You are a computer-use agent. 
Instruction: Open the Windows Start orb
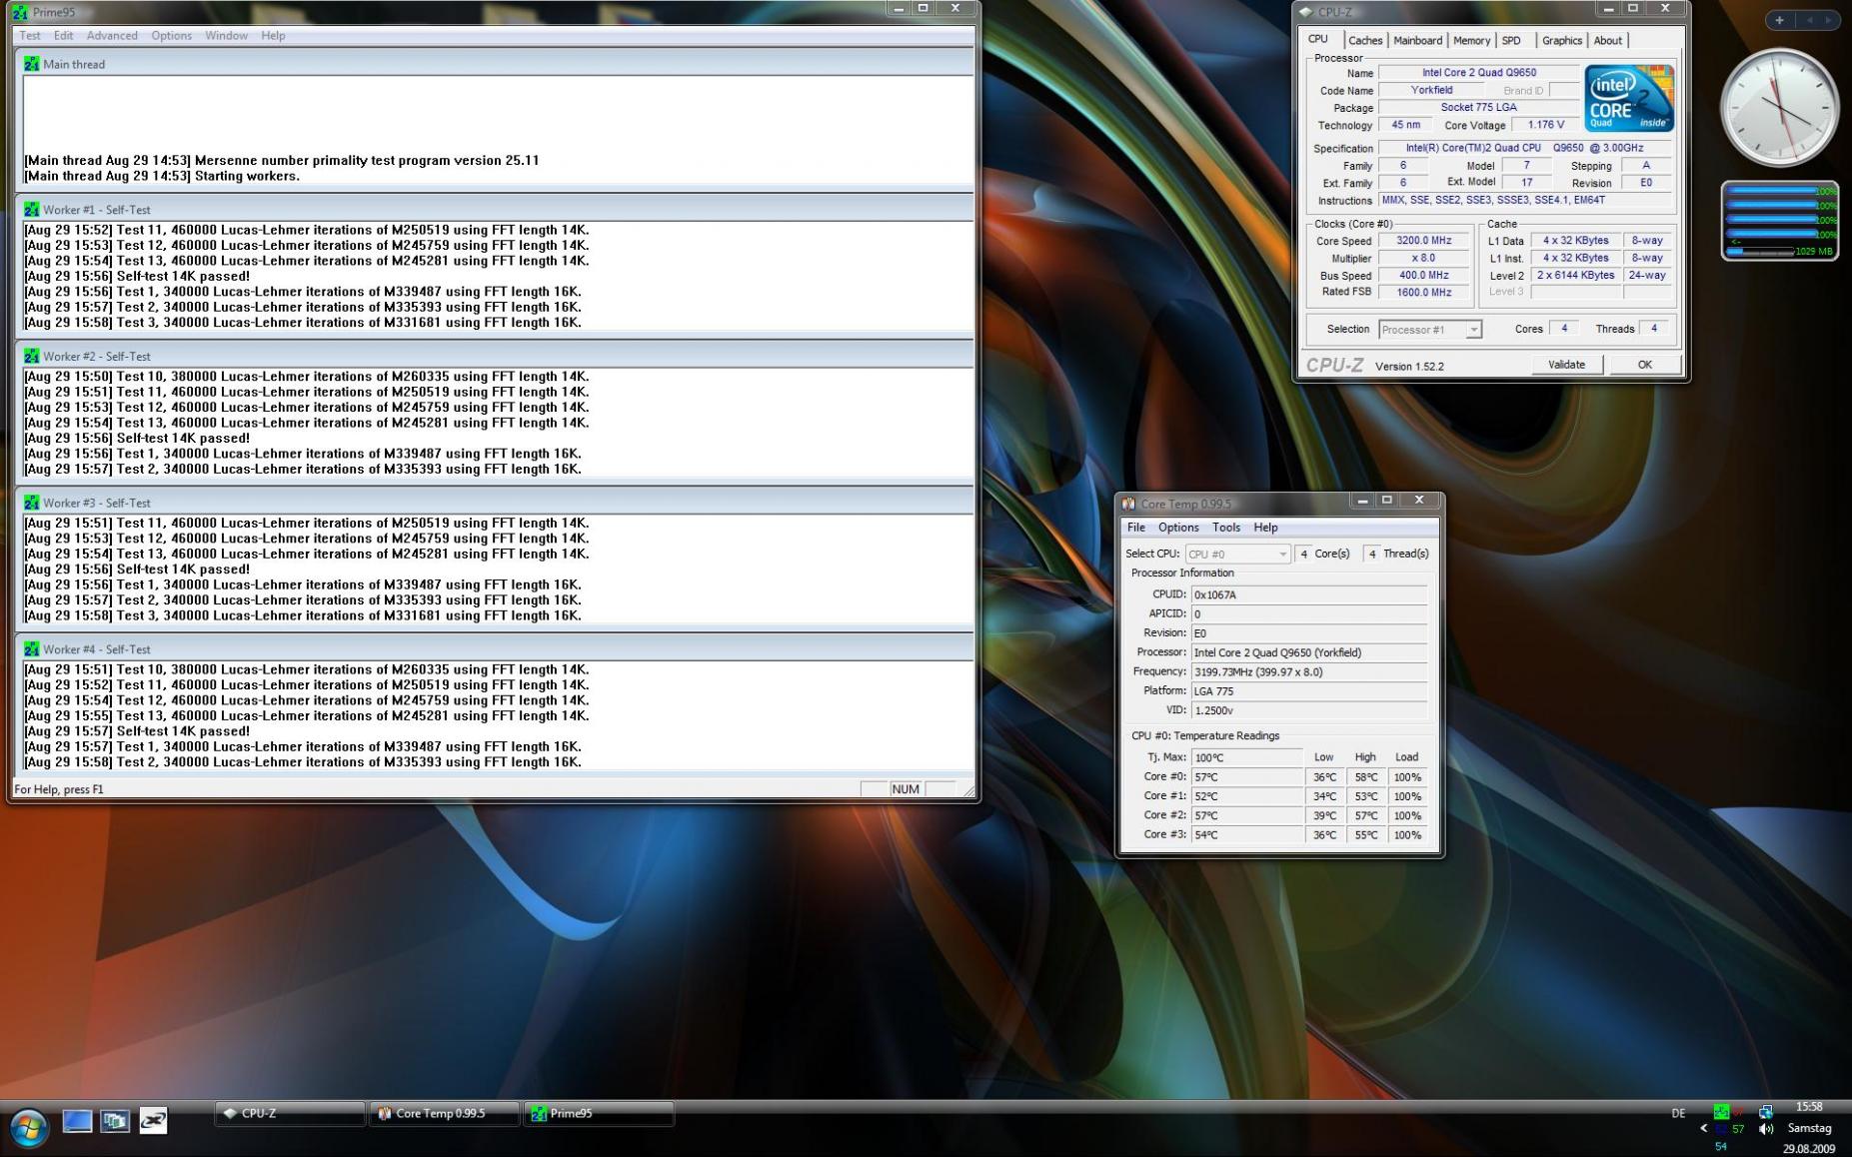29,1129
